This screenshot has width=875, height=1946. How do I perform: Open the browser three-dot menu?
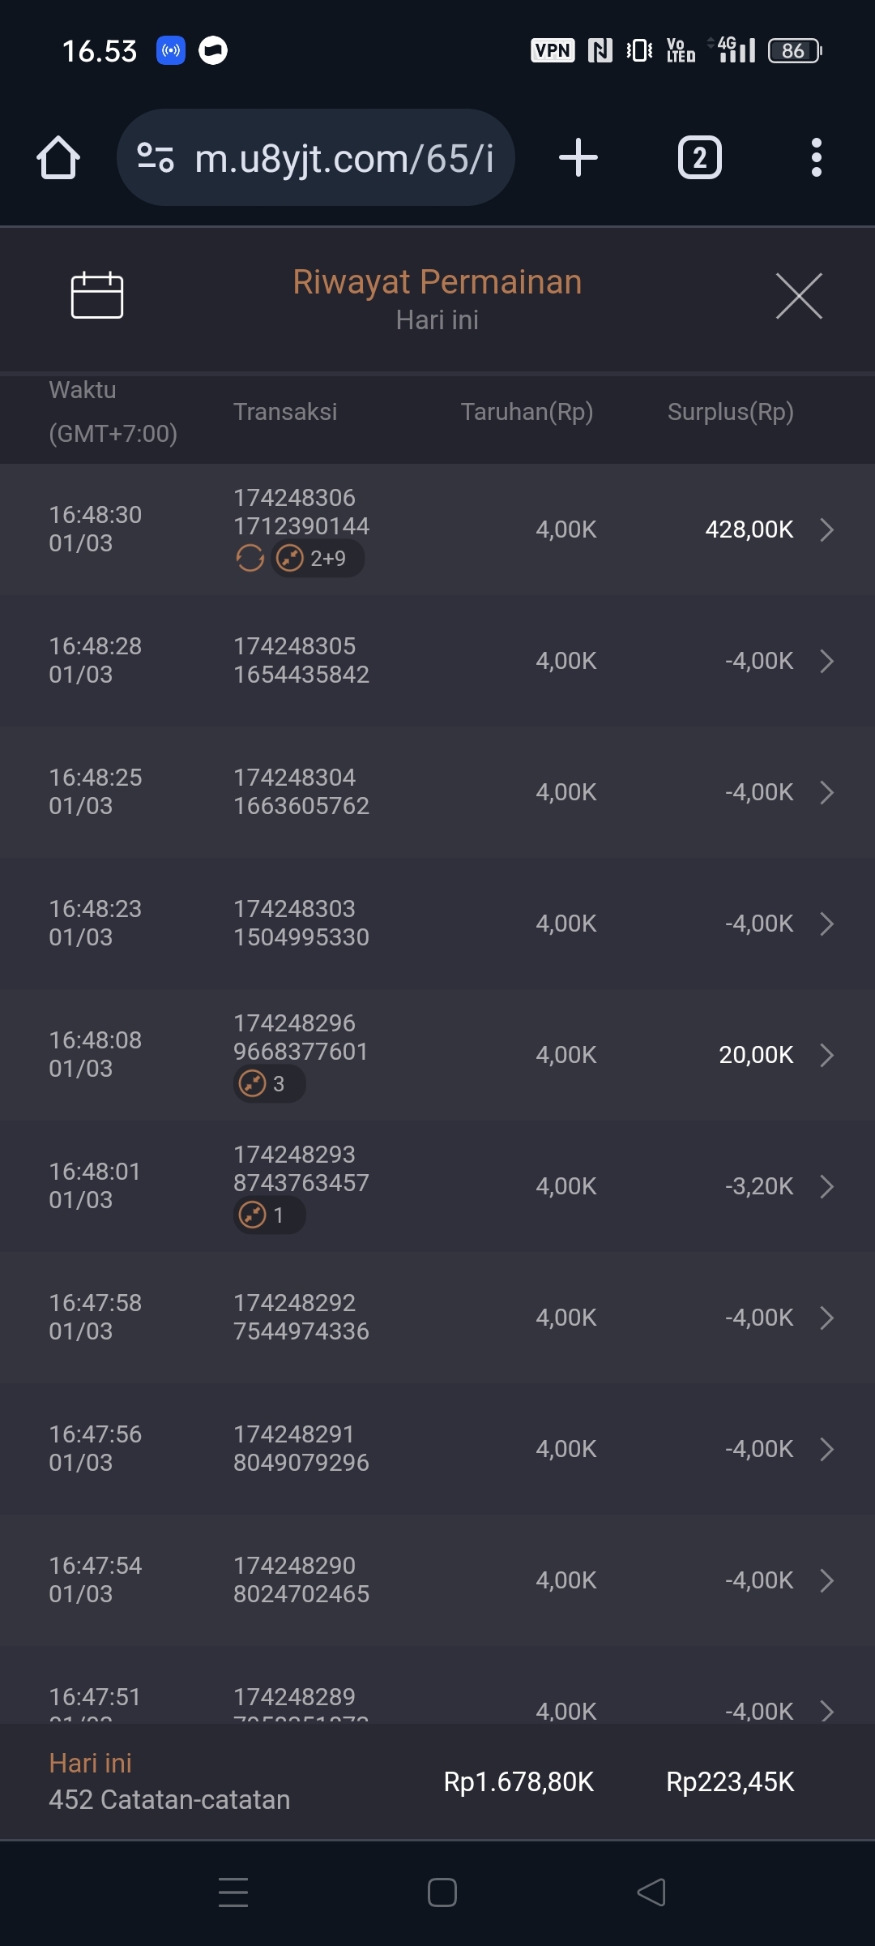click(816, 157)
